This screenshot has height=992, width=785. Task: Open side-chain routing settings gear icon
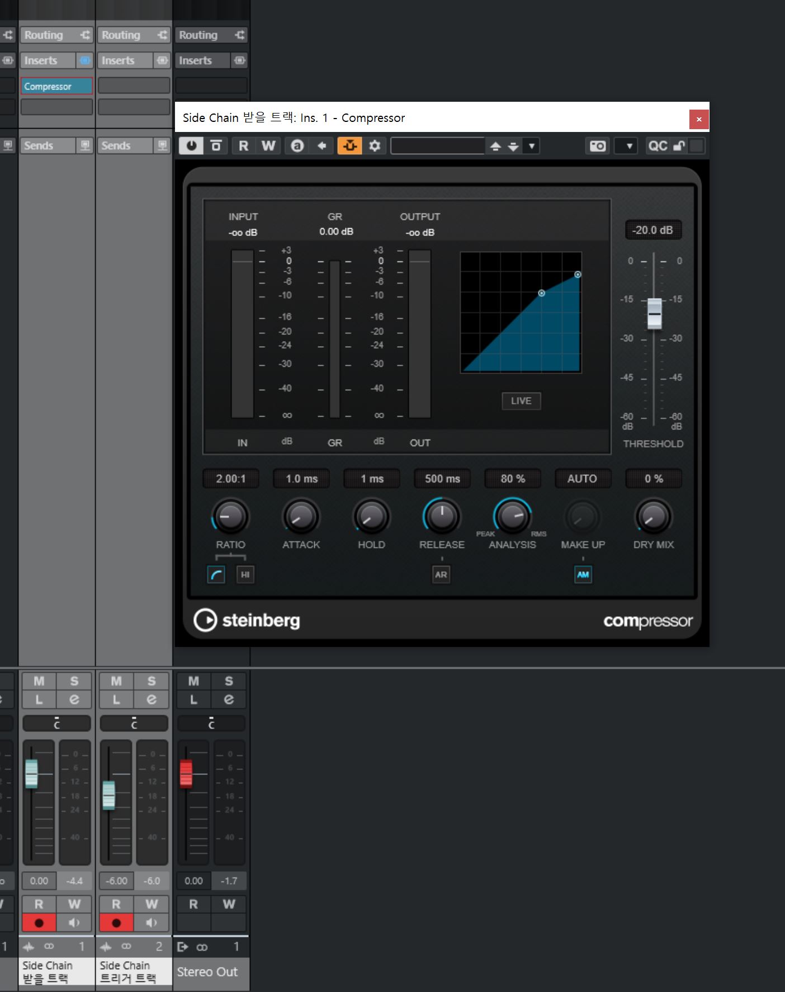click(375, 146)
